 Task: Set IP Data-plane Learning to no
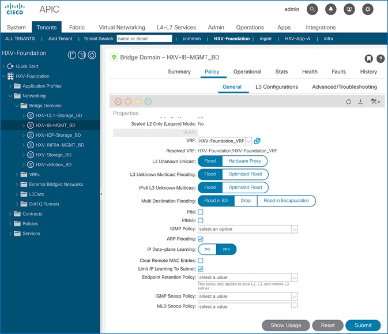pyautogui.click(x=208, y=249)
